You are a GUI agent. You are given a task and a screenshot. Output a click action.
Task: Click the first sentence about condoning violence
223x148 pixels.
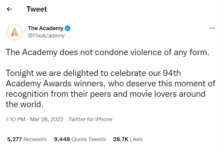click(x=107, y=52)
